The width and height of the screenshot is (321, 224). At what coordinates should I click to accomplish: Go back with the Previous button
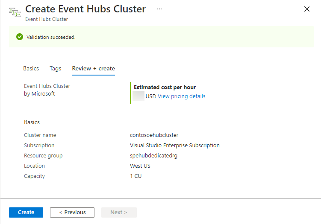72,212
